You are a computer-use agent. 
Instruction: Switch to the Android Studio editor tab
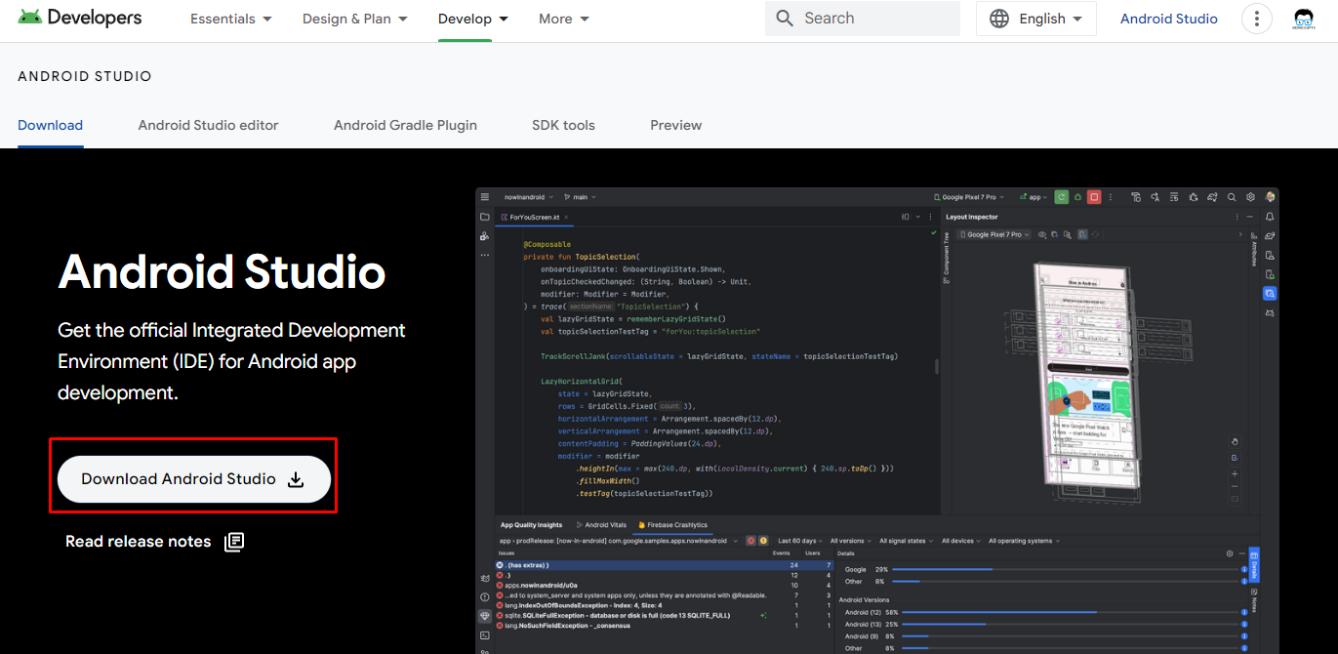pyautogui.click(x=209, y=125)
